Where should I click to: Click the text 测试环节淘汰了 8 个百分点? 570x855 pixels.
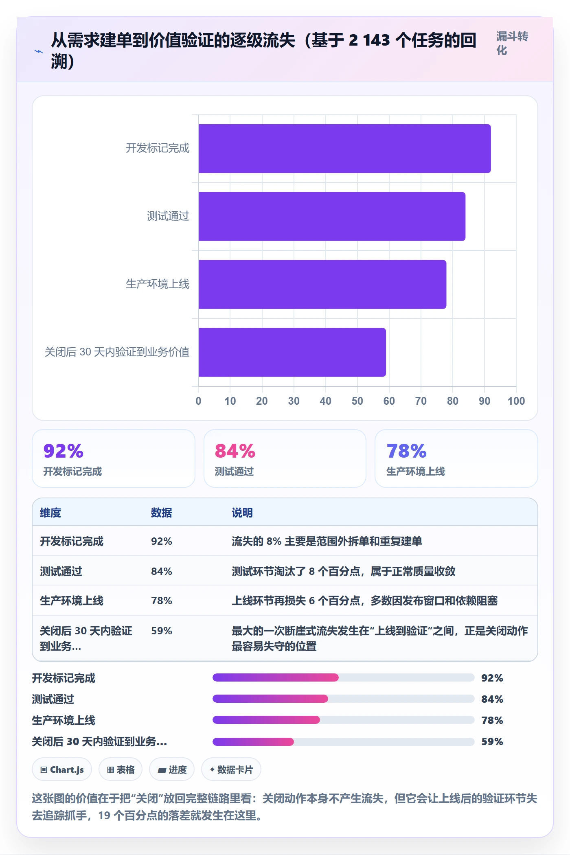point(296,571)
